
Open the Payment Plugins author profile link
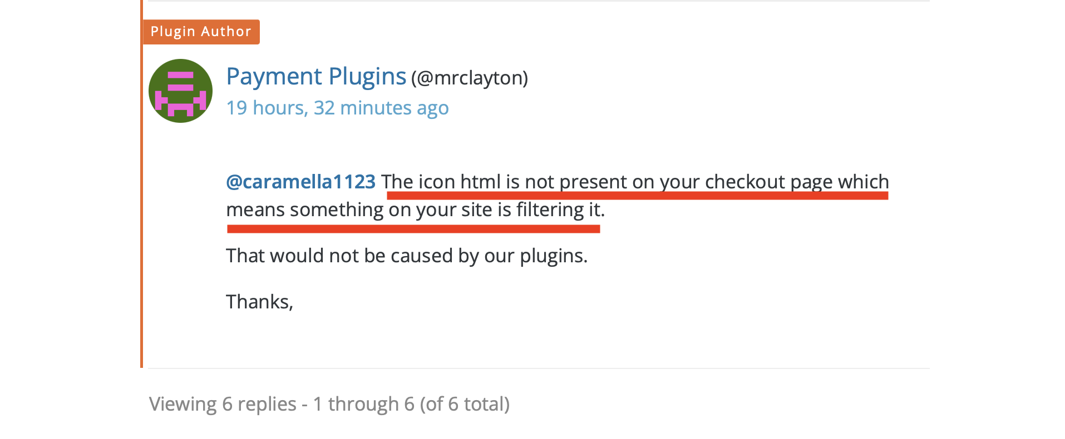316,77
